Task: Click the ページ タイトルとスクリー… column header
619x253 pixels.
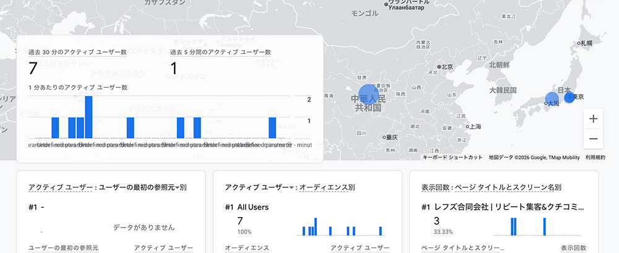Action: (463, 248)
